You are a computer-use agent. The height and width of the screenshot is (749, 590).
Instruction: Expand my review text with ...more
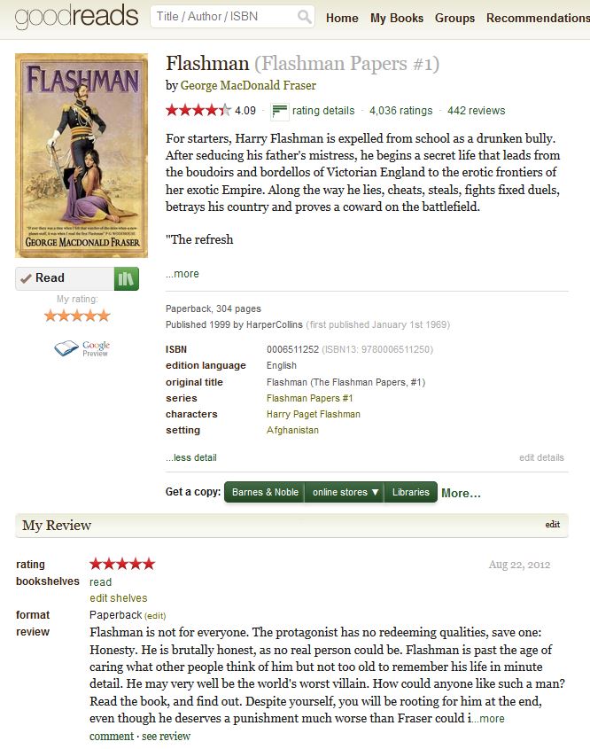click(488, 719)
